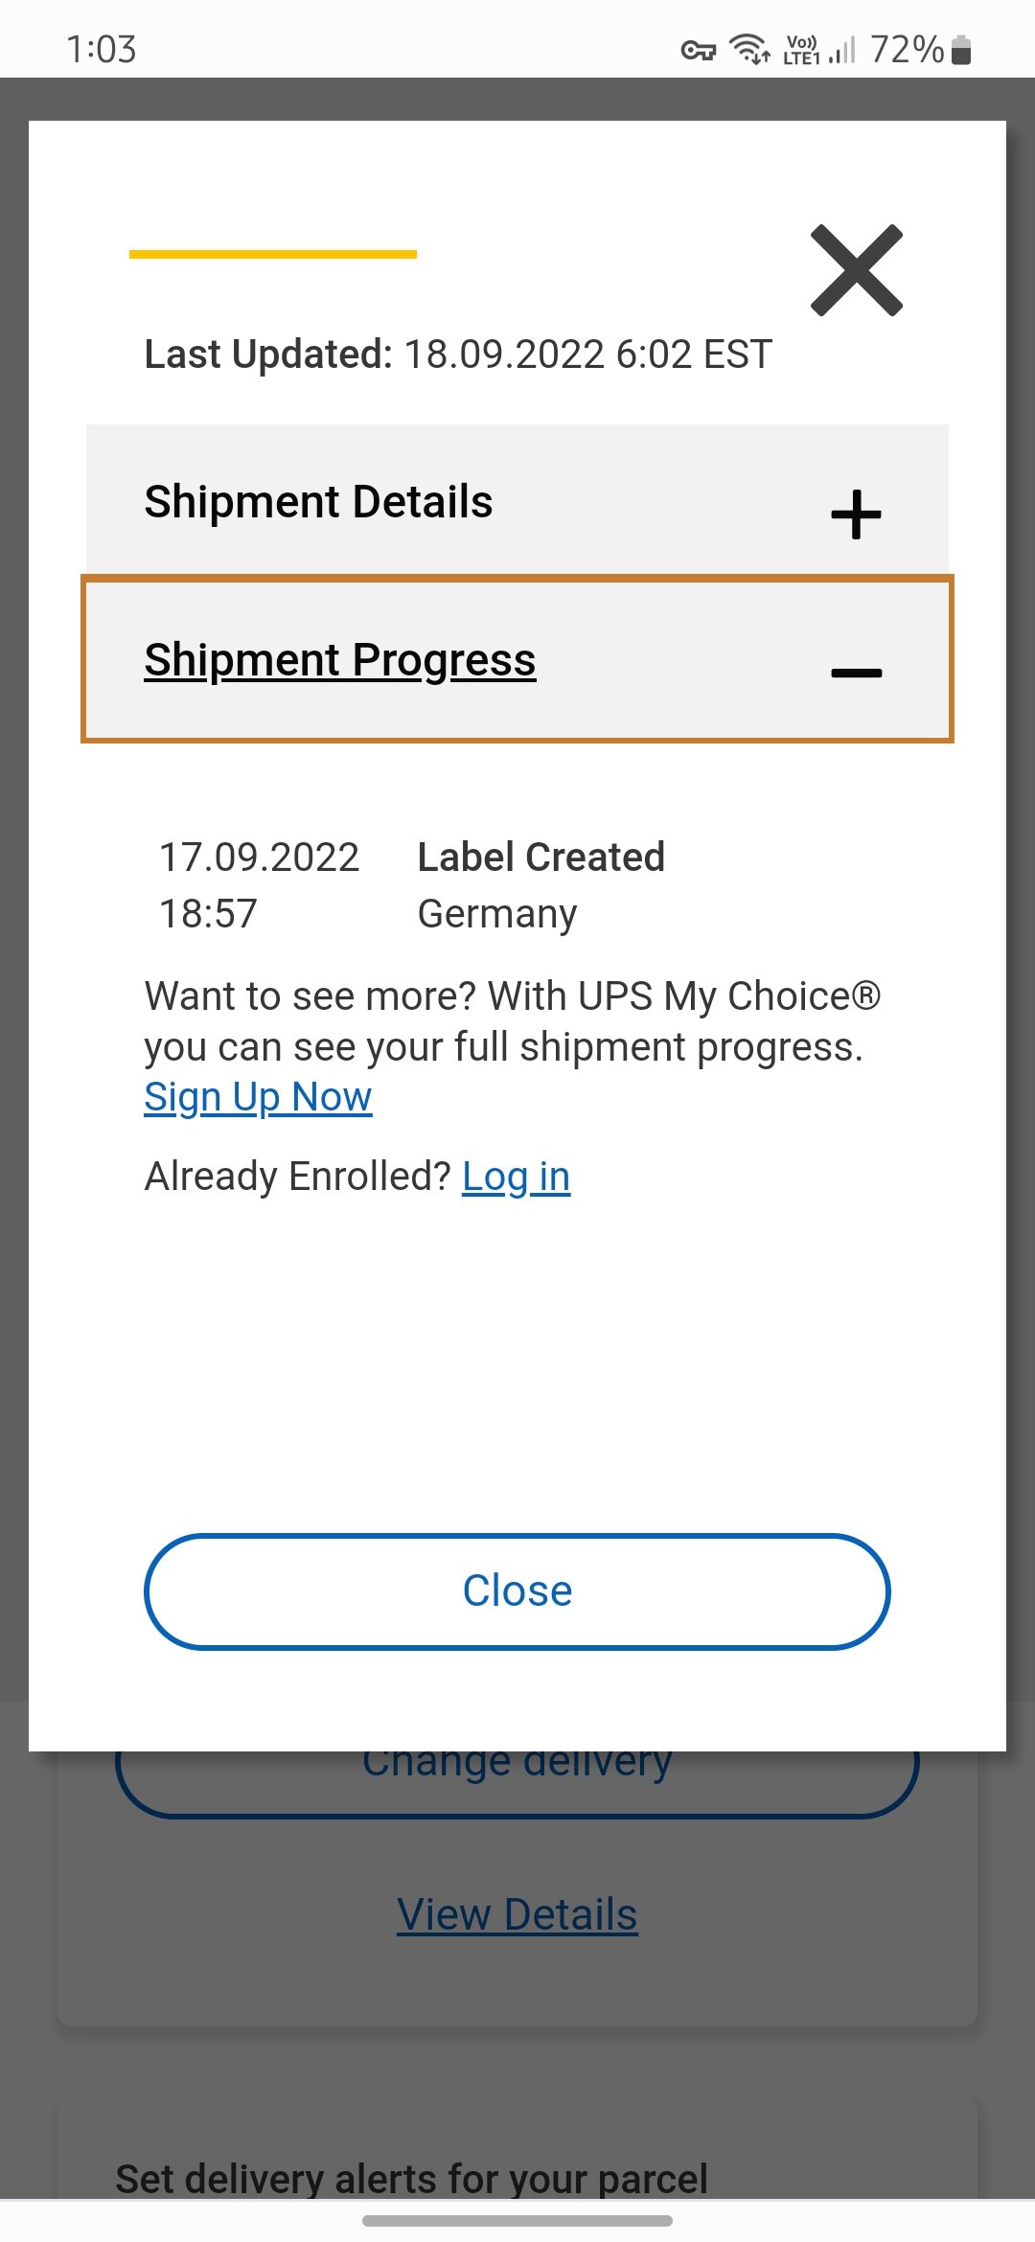Close the dialog with the X icon

point(856,270)
